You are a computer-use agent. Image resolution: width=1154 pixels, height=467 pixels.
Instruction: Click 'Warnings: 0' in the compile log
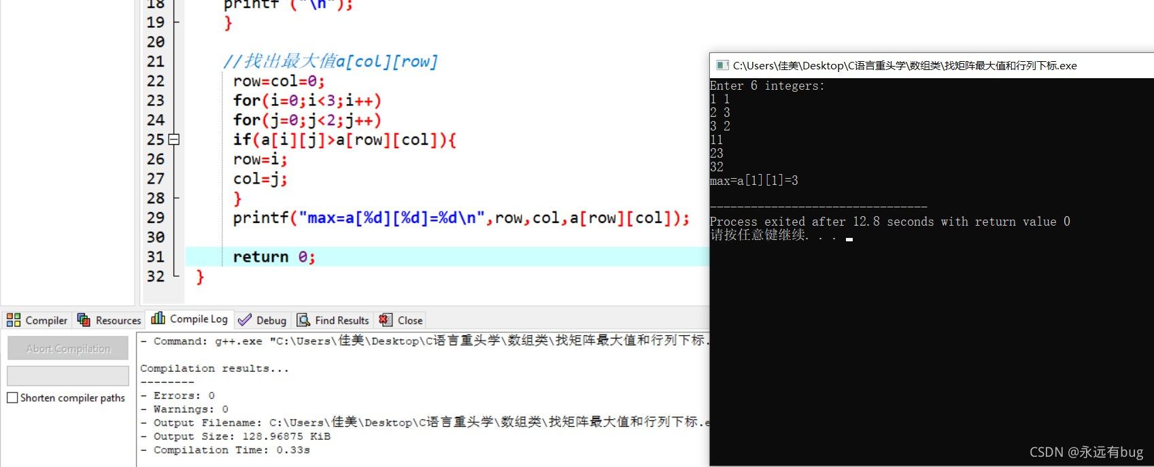(x=184, y=409)
